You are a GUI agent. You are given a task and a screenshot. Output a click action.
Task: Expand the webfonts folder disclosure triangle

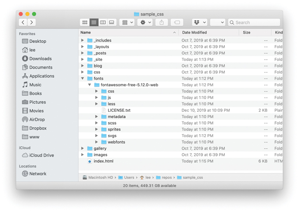[96, 142]
